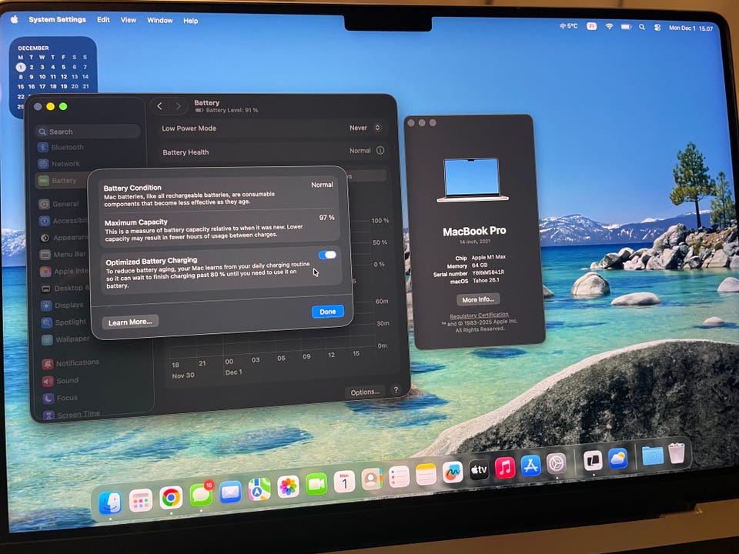Open the Edit menu
The height and width of the screenshot is (554, 739).
coord(103,20)
